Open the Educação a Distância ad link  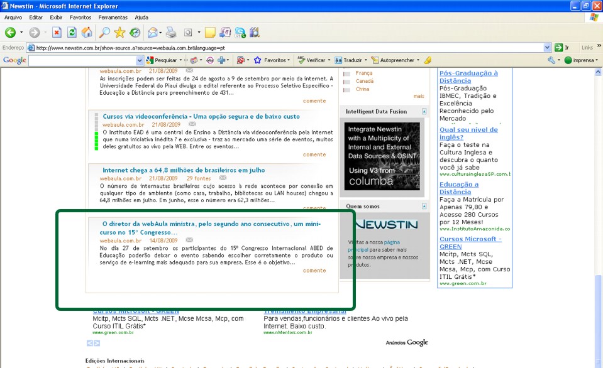point(459,188)
